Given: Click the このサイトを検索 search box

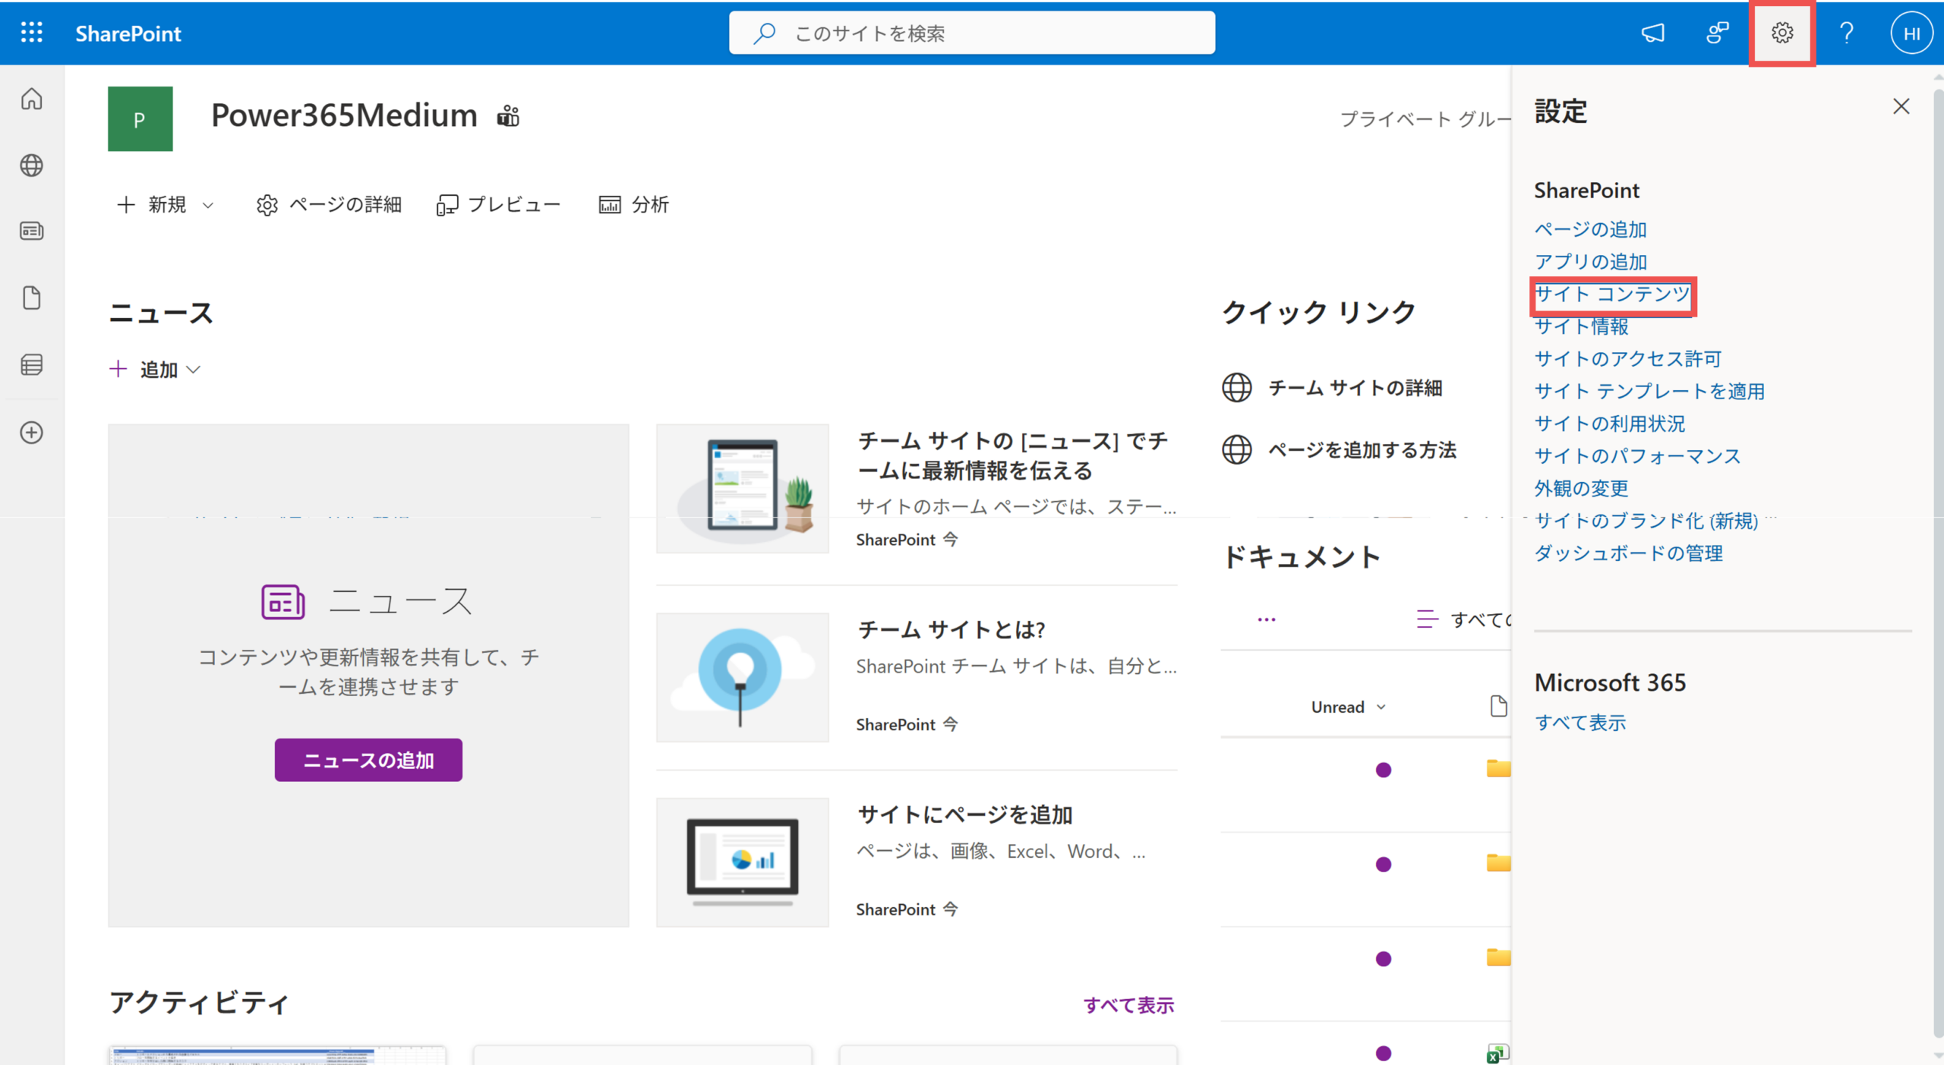Looking at the screenshot, I should pos(972,33).
